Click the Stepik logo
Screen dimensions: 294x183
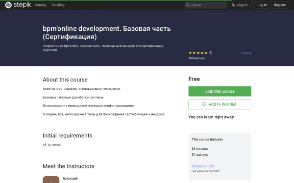(x=18, y=5)
